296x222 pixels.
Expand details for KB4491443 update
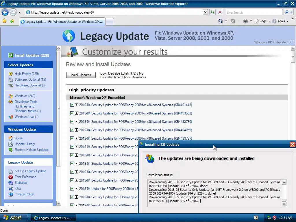[x=76, y=105]
